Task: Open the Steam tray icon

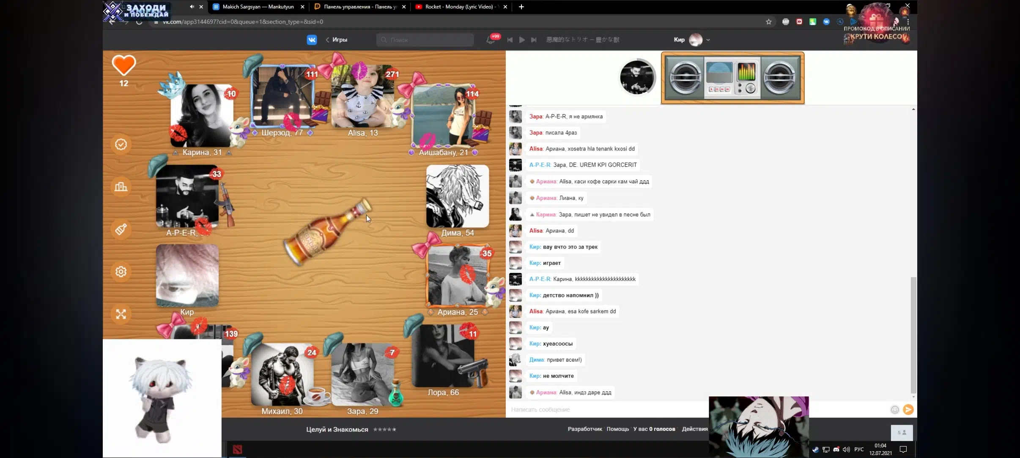Action: pos(815,450)
